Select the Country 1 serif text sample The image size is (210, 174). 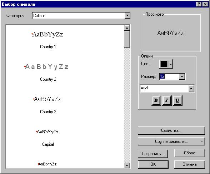pos(47,34)
